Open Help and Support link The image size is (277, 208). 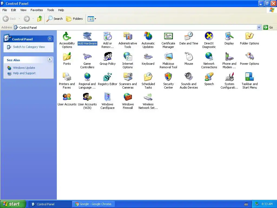[x=24, y=73]
